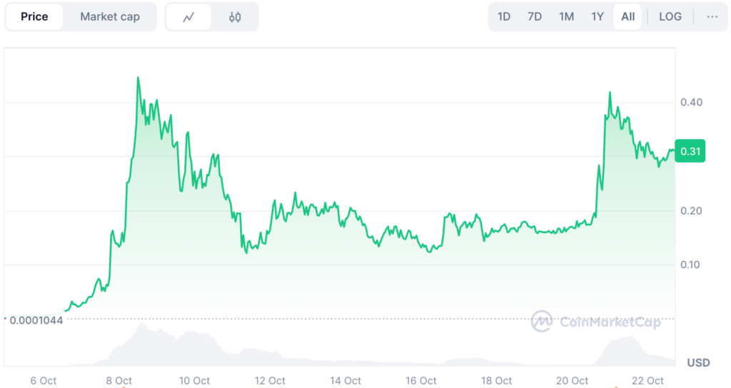Set time range to 7D
The height and width of the screenshot is (388, 731).
[x=535, y=16]
